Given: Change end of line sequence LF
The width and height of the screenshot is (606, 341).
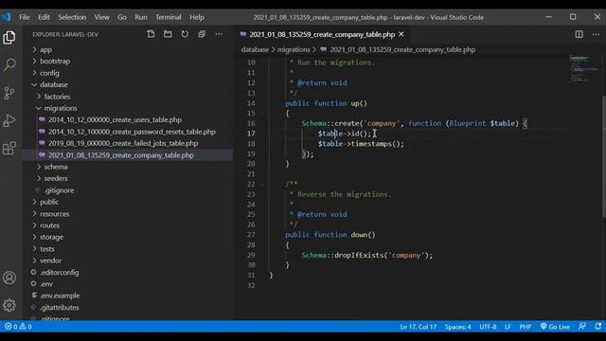Looking at the screenshot, I should pyautogui.click(x=508, y=327).
